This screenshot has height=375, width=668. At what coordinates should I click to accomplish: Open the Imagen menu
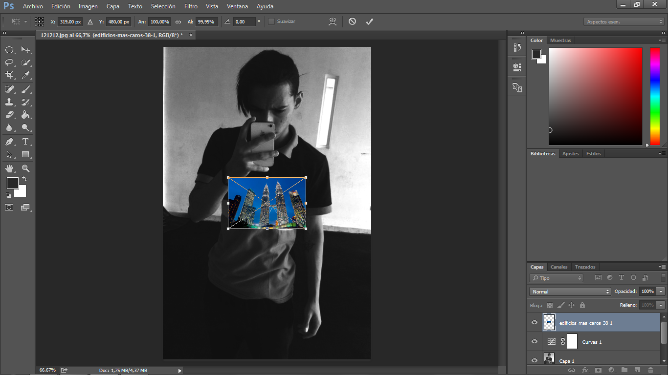[x=88, y=6]
